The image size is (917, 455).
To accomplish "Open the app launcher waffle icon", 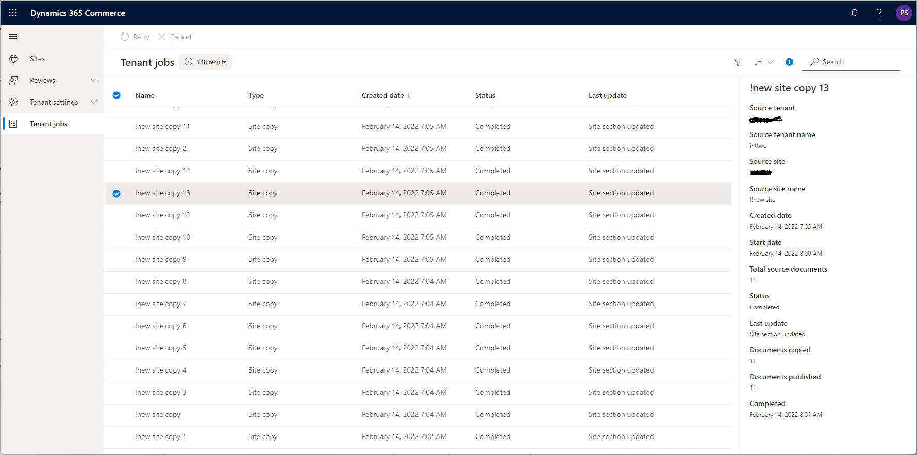I will 13,13.
